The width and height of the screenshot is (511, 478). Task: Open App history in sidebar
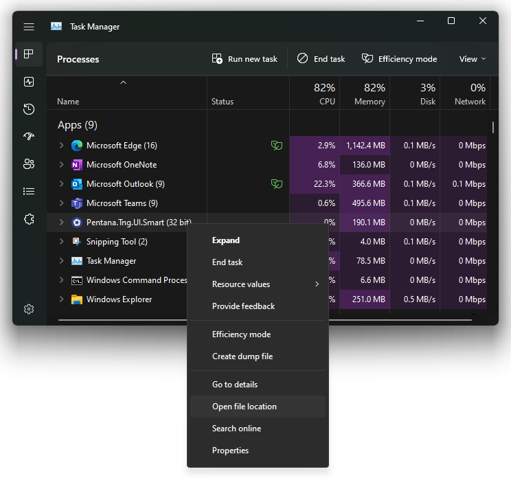coord(29,109)
